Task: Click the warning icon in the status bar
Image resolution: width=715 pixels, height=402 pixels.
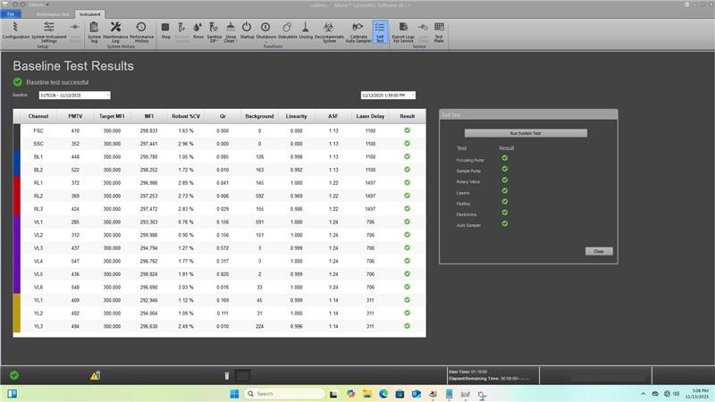Action: (94, 376)
